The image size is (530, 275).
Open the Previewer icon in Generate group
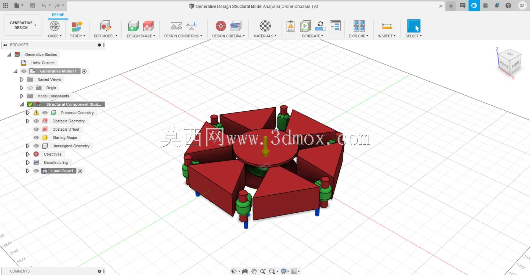pyautogui.click(x=320, y=26)
